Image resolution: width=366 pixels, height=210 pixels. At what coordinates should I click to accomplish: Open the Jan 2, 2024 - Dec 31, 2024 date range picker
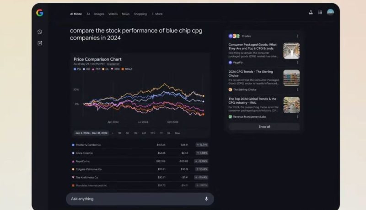tap(91, 133)
